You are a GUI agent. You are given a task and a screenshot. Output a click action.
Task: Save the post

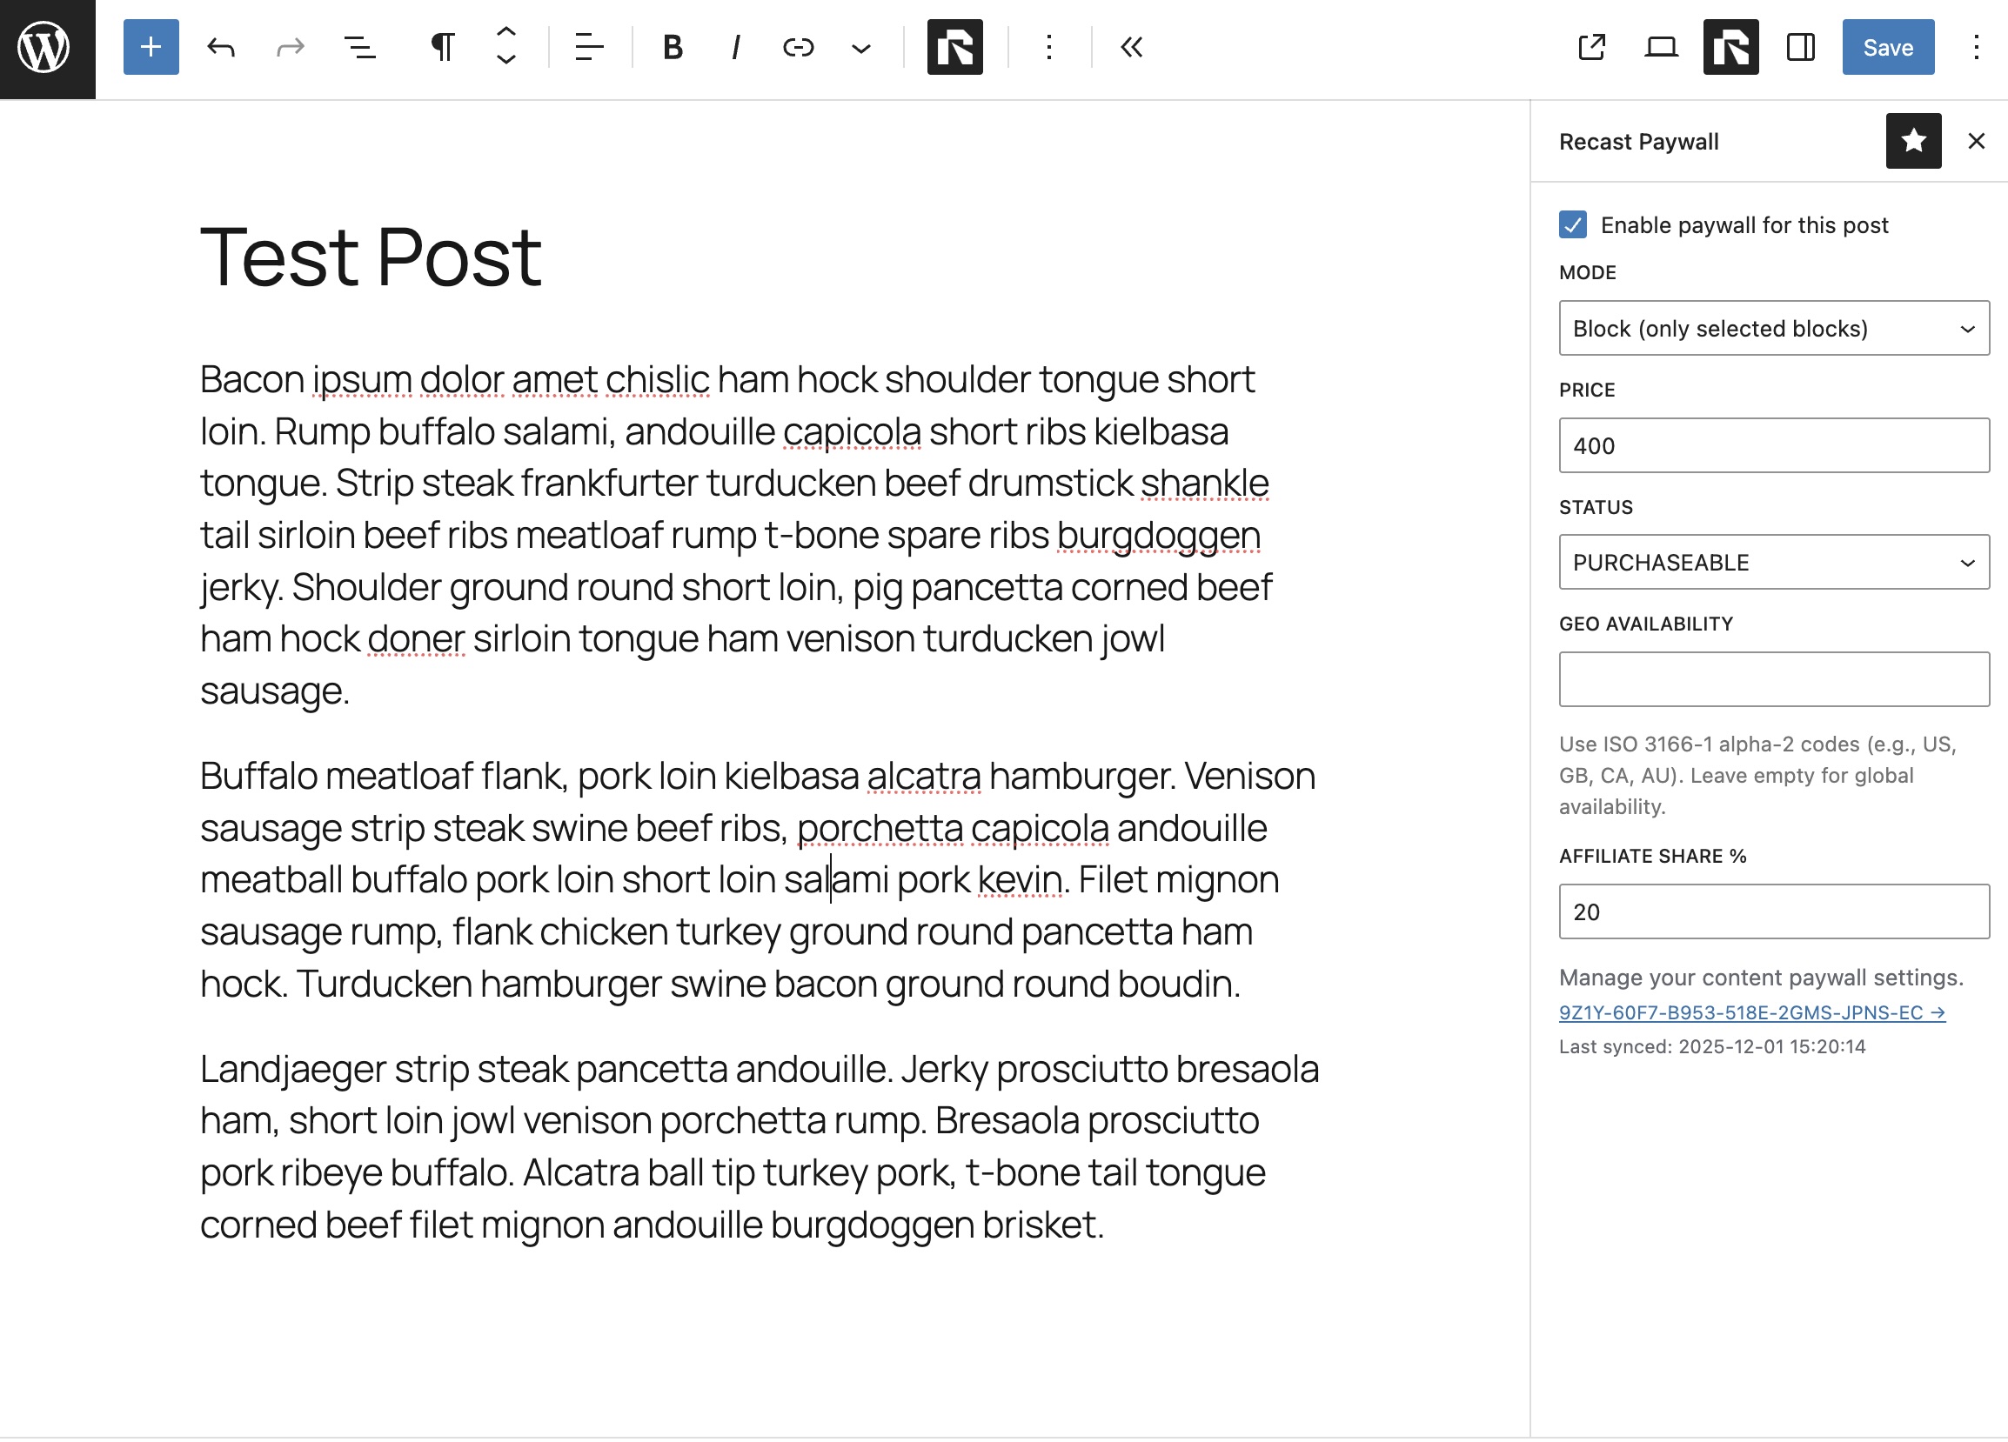[x=1888, y=48]
